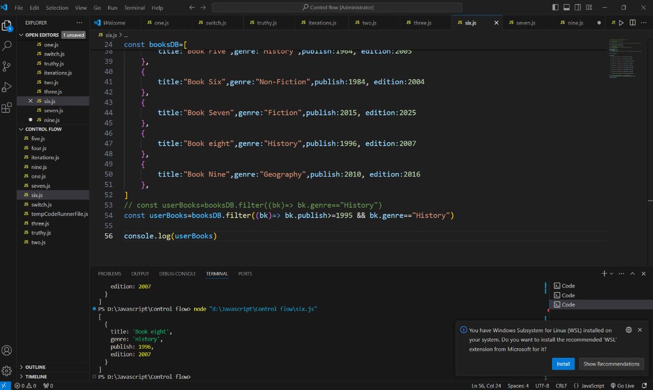
Task: Go back with the navigation arrow
Action: pos(192,8)
